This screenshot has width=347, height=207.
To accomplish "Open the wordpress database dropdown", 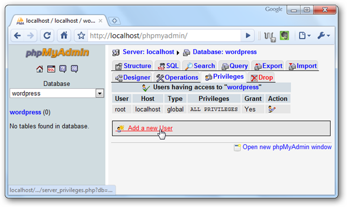I will 56,93.
